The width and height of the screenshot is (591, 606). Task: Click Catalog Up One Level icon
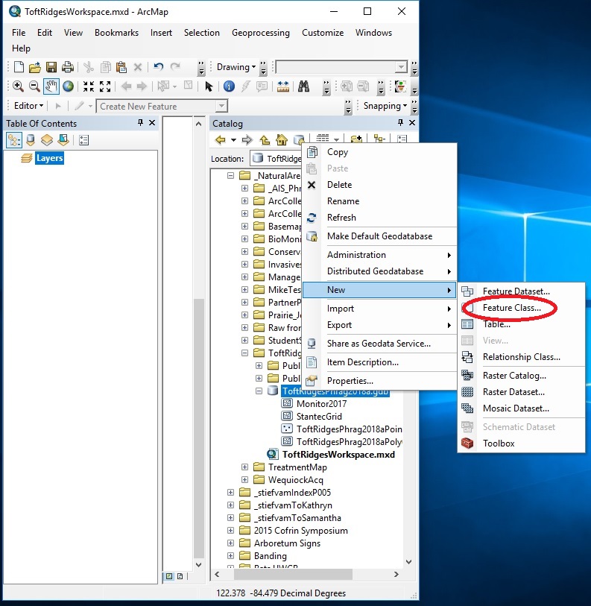point(265,139)
